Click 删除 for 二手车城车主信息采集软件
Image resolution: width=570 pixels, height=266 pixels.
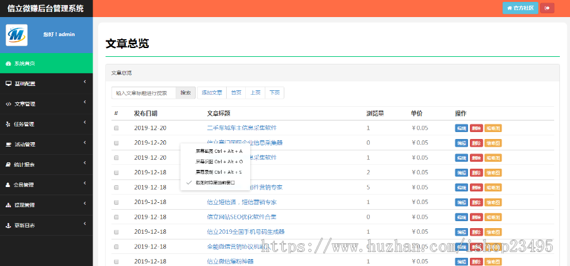click(476, 128)
